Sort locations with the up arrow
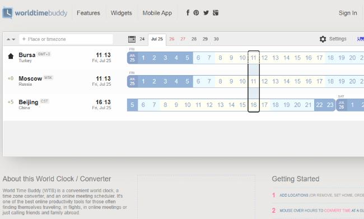Image resolution: width=364 pixels, height=219 pixels. 8,39
